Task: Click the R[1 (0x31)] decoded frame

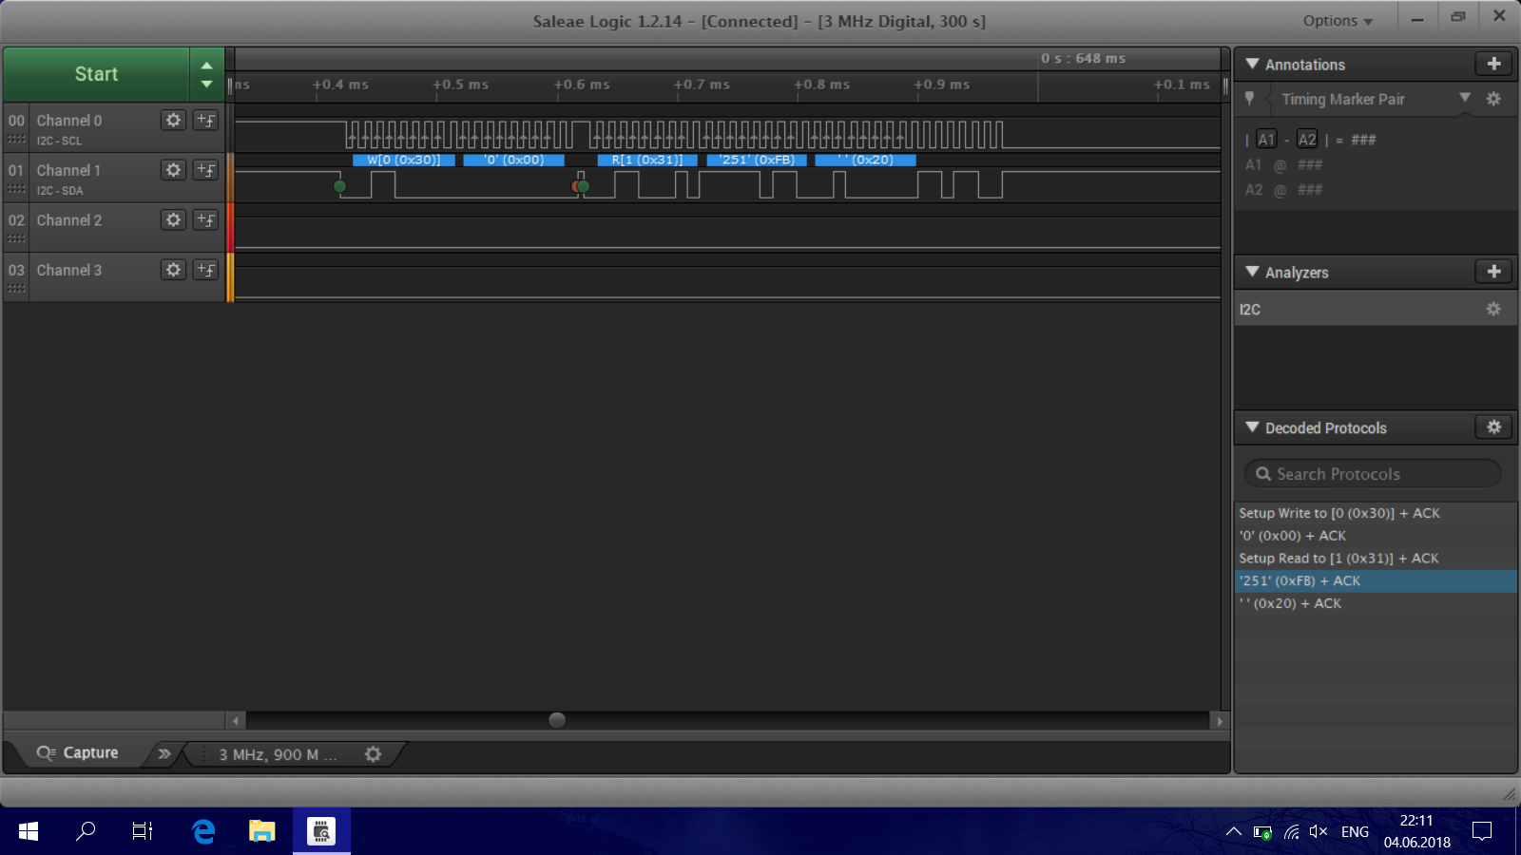Action: click(x=647, y=160)
